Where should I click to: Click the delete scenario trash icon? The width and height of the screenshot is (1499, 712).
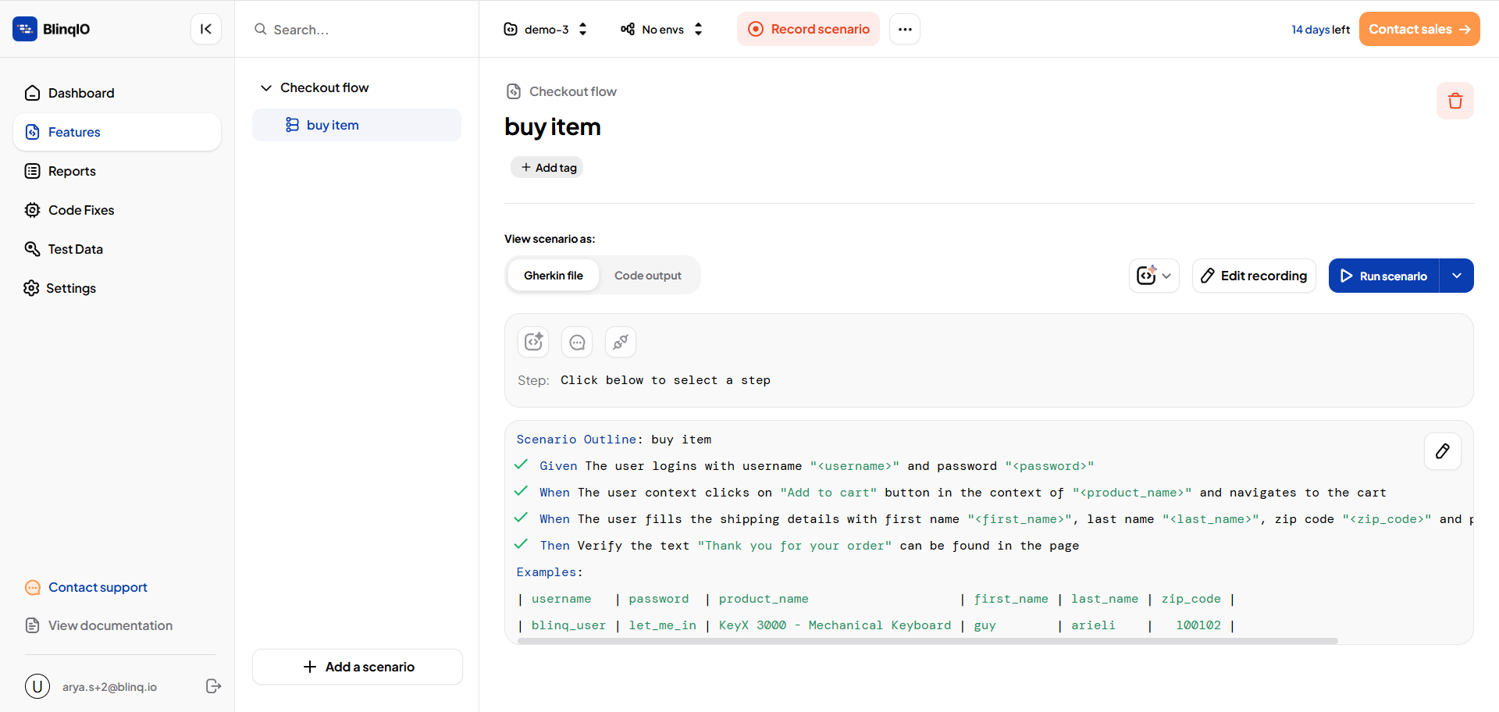click(1454, 101)
